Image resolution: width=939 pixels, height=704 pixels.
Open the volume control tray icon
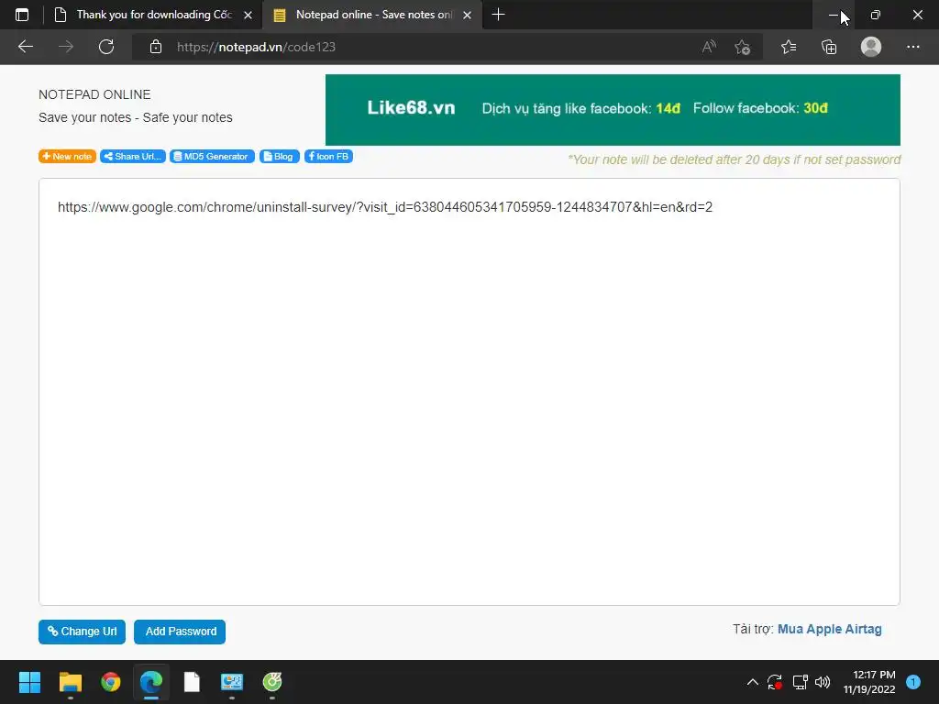pyautogui.click(x=823, y=682)
